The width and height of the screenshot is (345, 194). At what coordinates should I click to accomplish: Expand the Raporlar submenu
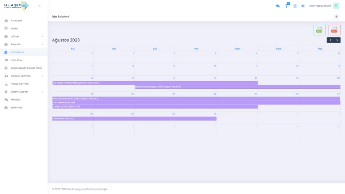(x=23, y=44)
